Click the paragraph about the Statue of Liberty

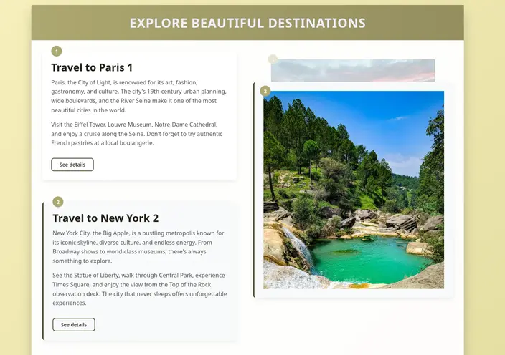pos(139,288)
